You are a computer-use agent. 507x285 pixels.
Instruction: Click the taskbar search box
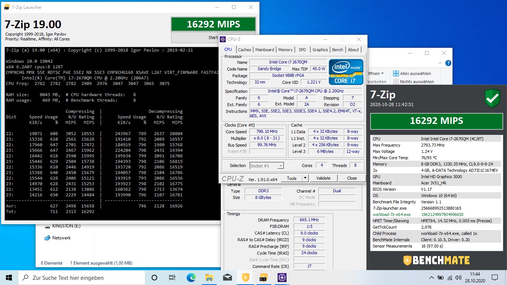(x=81, y=278)
